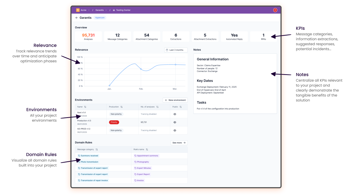Click Non-priority badge of Next v1.4
This screenshot has height=196, width=352.
(116, 114)
